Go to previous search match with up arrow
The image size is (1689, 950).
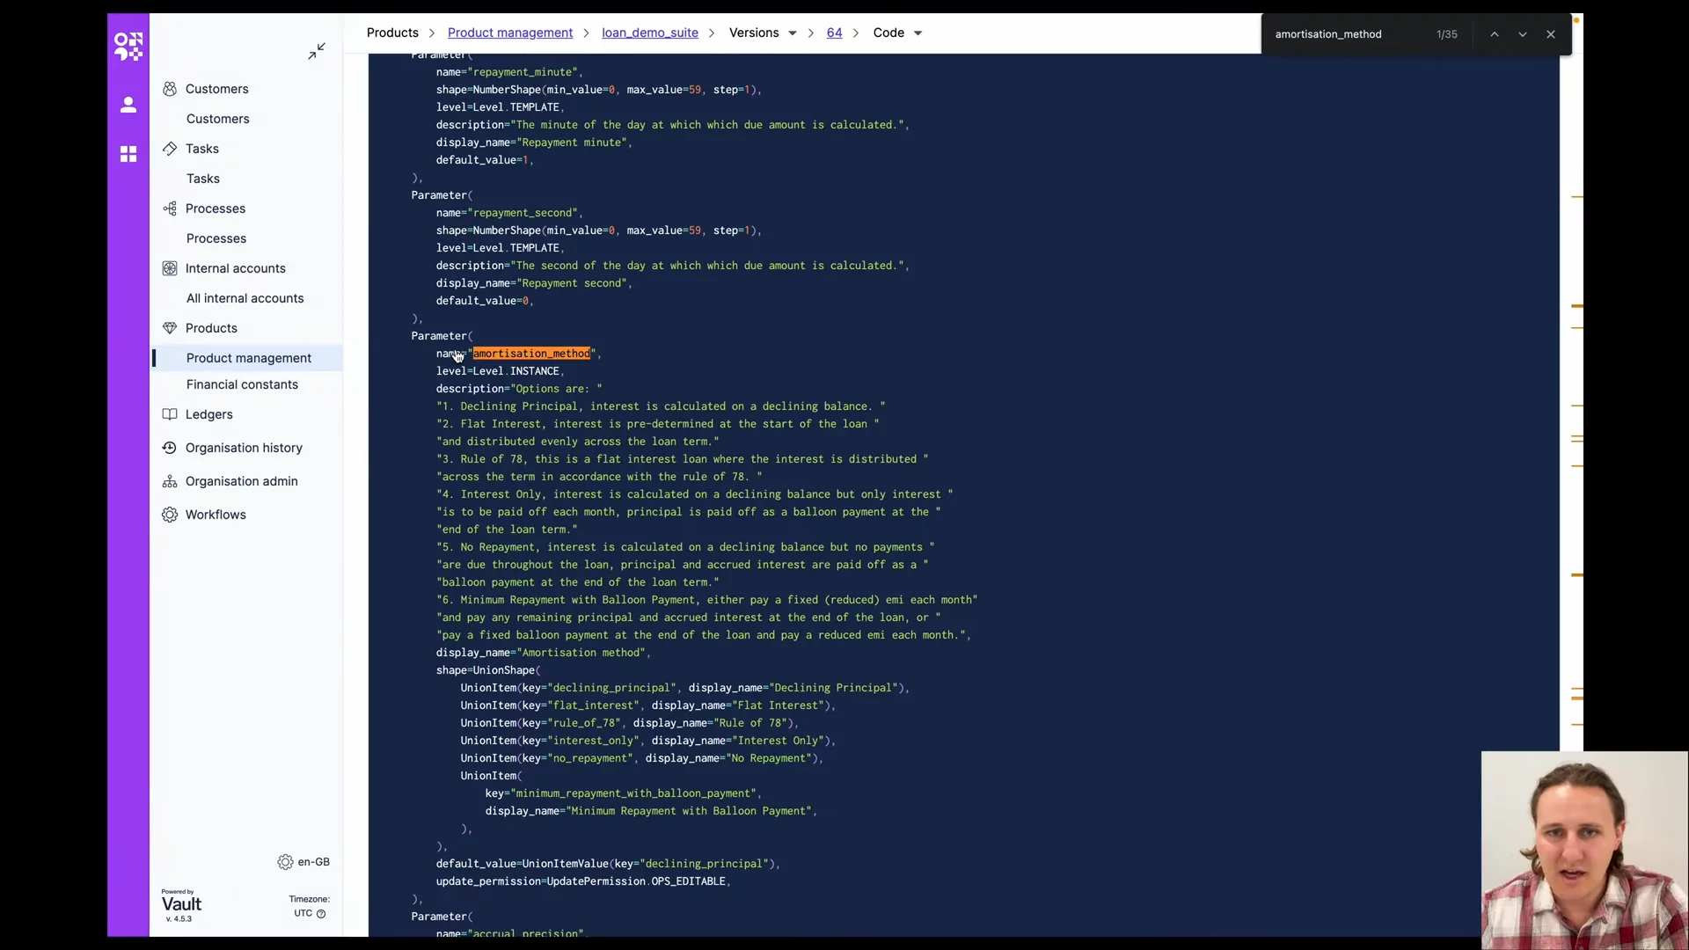click(x=1494, y=34)
